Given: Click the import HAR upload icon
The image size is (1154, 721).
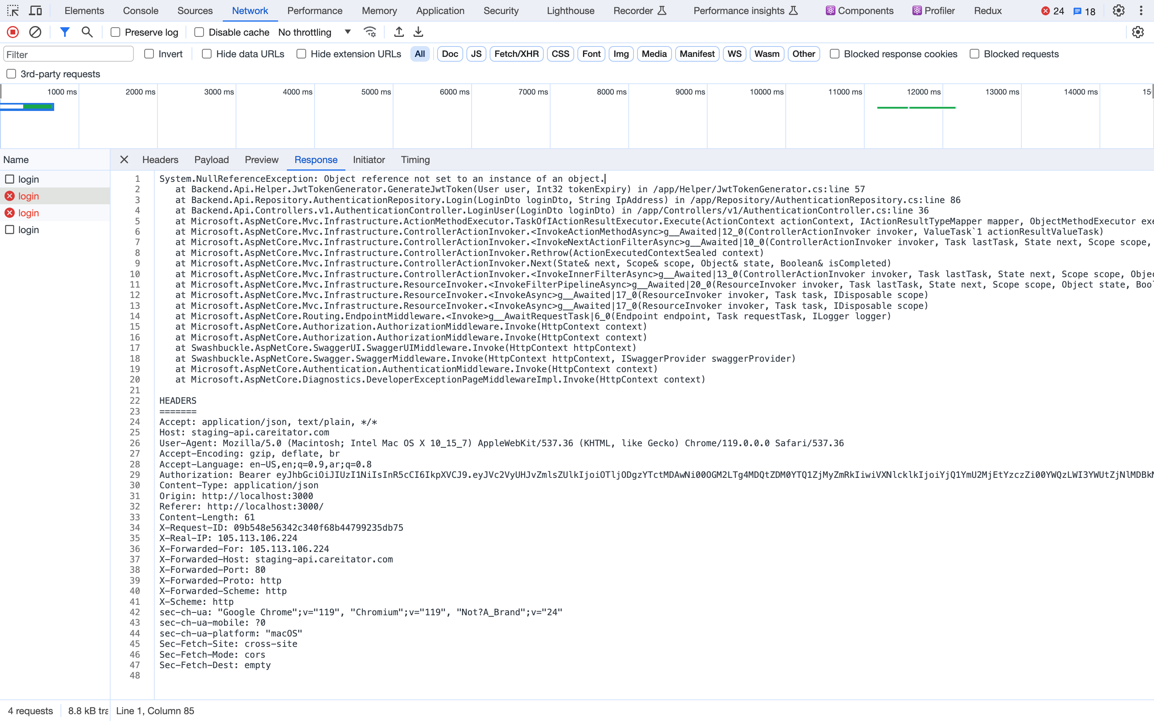Looking at the screenshot, I should click(x=399, y=32).
